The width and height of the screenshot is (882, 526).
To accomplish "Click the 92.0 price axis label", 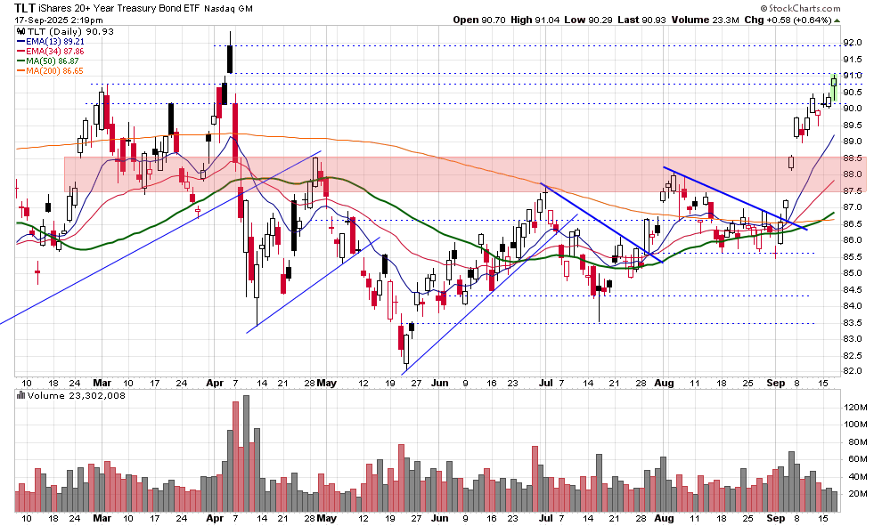I will pos(853,43).
